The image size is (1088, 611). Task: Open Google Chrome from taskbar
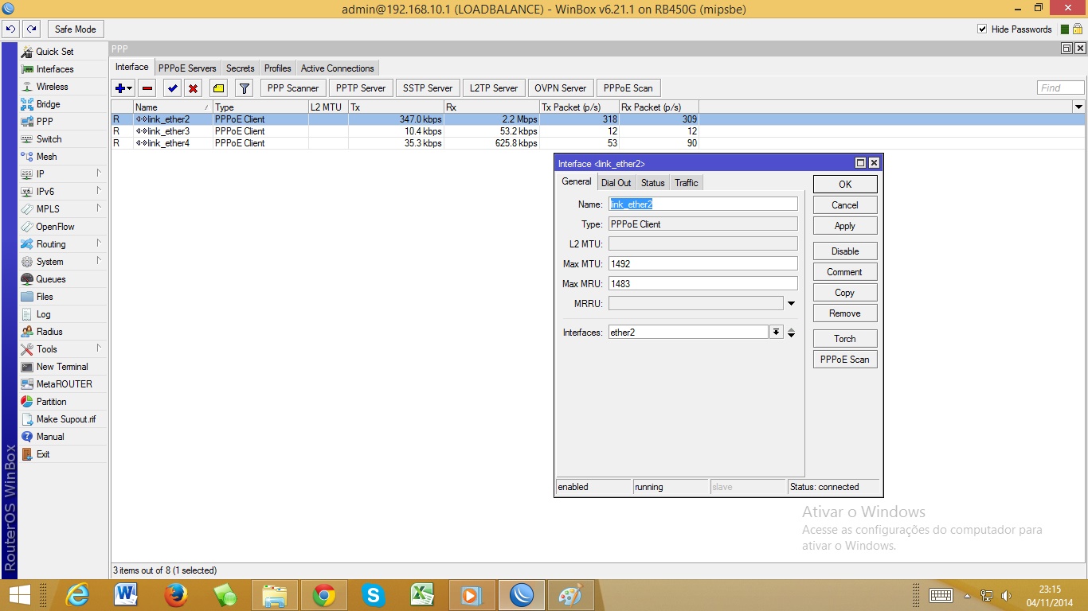[323, 594]
